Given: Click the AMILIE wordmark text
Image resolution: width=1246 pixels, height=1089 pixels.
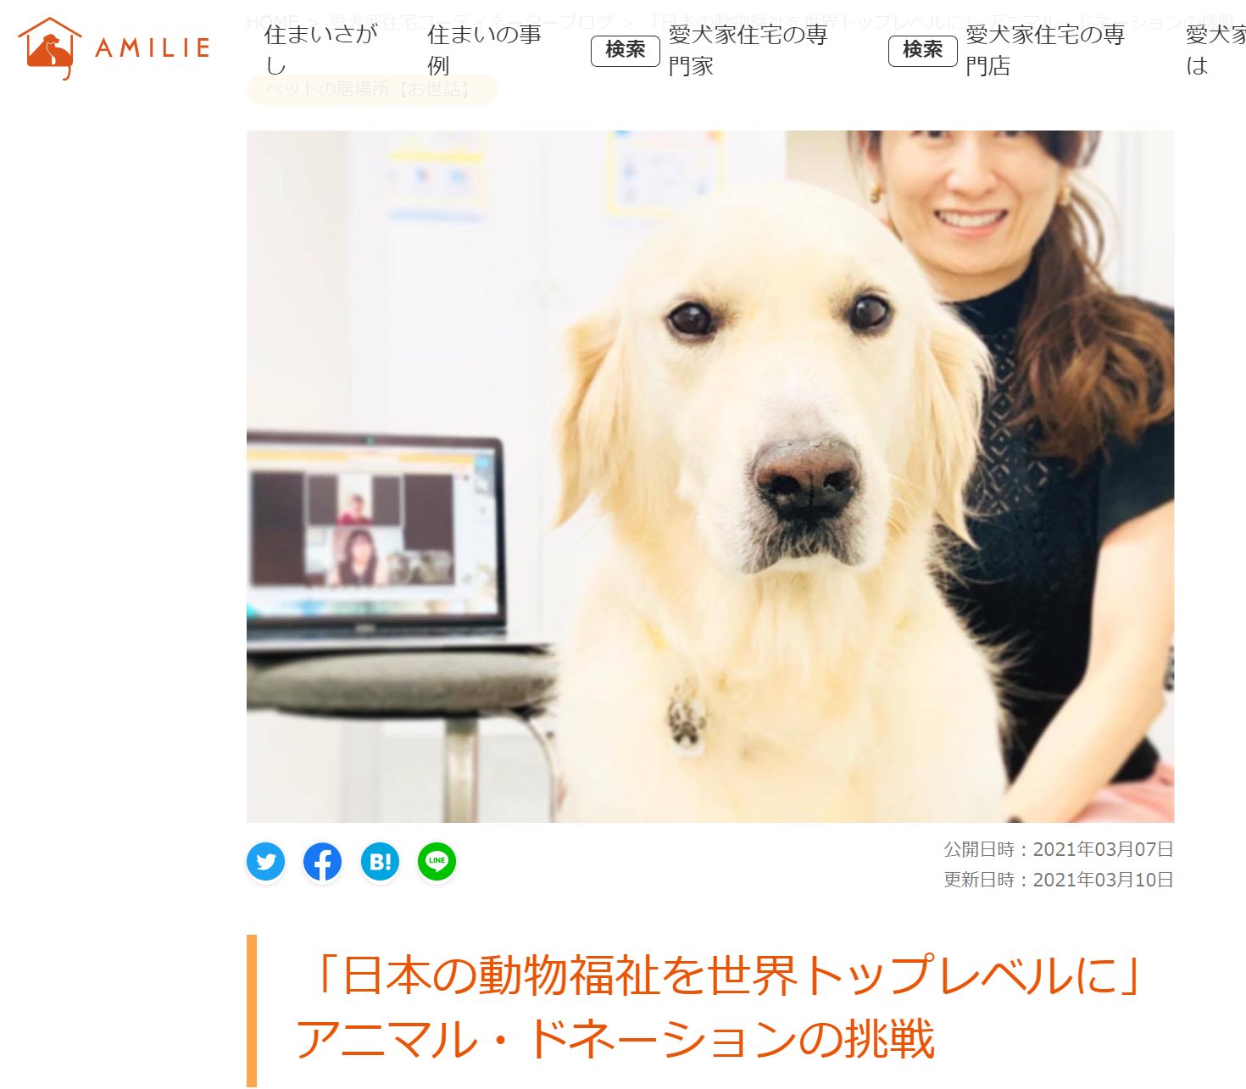Looking at the screenshot, I should click(x=153, y=48).
